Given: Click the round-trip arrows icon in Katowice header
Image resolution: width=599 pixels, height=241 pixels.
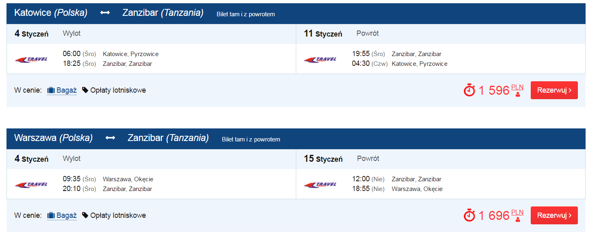Looking at the screenshot, I should [x=105, y=13].
